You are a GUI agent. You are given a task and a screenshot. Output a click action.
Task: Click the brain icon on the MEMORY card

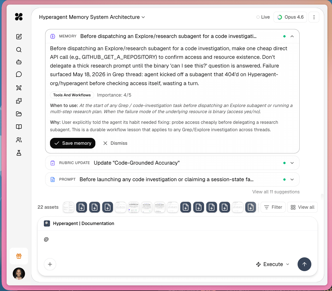tap(53, 36)
